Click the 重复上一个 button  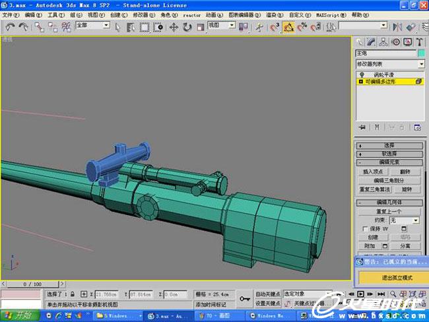click(x=389, y=211)
